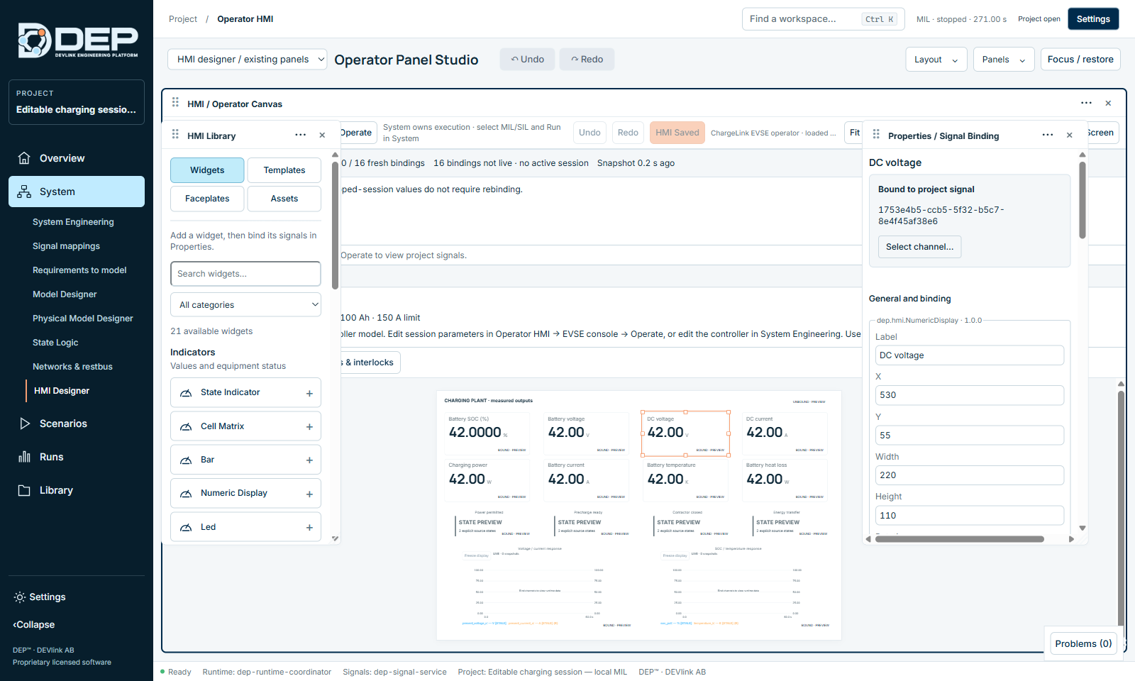Click the Search widgets input field
Image resolution: width=1135 pixels, height=681 pixels.
coord(245,274)
